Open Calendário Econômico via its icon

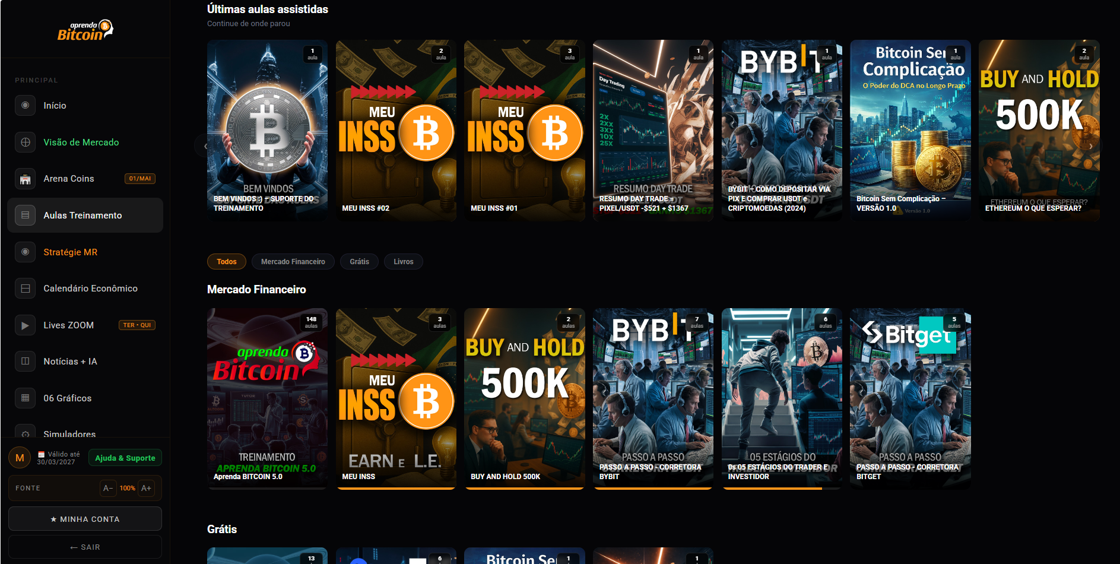[25, 289]
